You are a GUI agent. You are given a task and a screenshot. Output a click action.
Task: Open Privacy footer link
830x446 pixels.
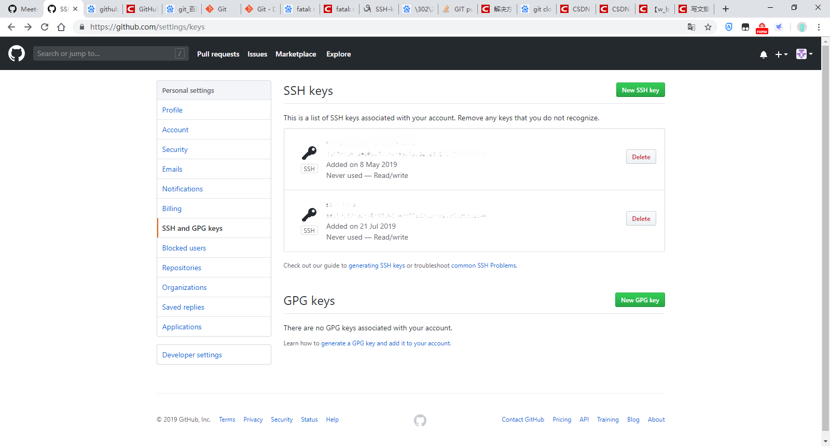coord(253,420)
